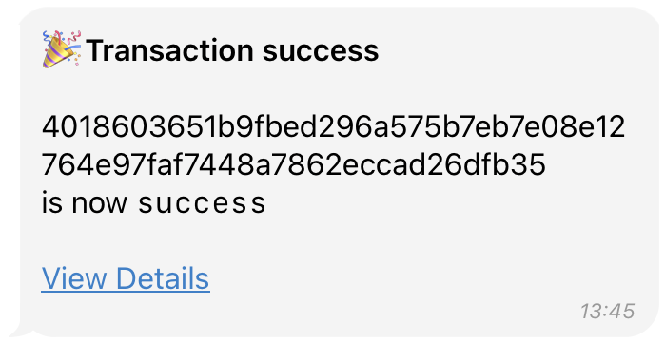Click the text is now success
Viewport: 665px width, 343px height.
(153, 202)
